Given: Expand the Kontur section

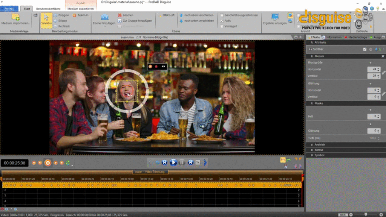Looking at the screenshot, I should coord(317,150).
